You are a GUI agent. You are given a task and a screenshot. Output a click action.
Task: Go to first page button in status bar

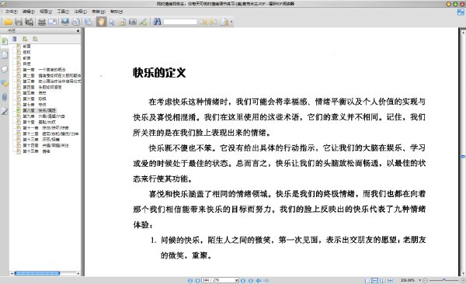(x=190, y=280)
